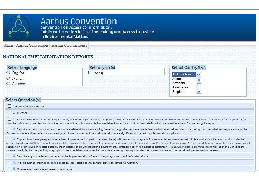The width and height of the screenshot is (259, 194).
Task: Tick the question 2 checkbox
Action: tap(9, 129)
